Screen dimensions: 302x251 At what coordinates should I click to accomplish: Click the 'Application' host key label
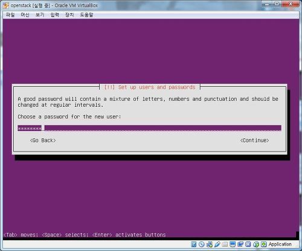coord(280,244)
